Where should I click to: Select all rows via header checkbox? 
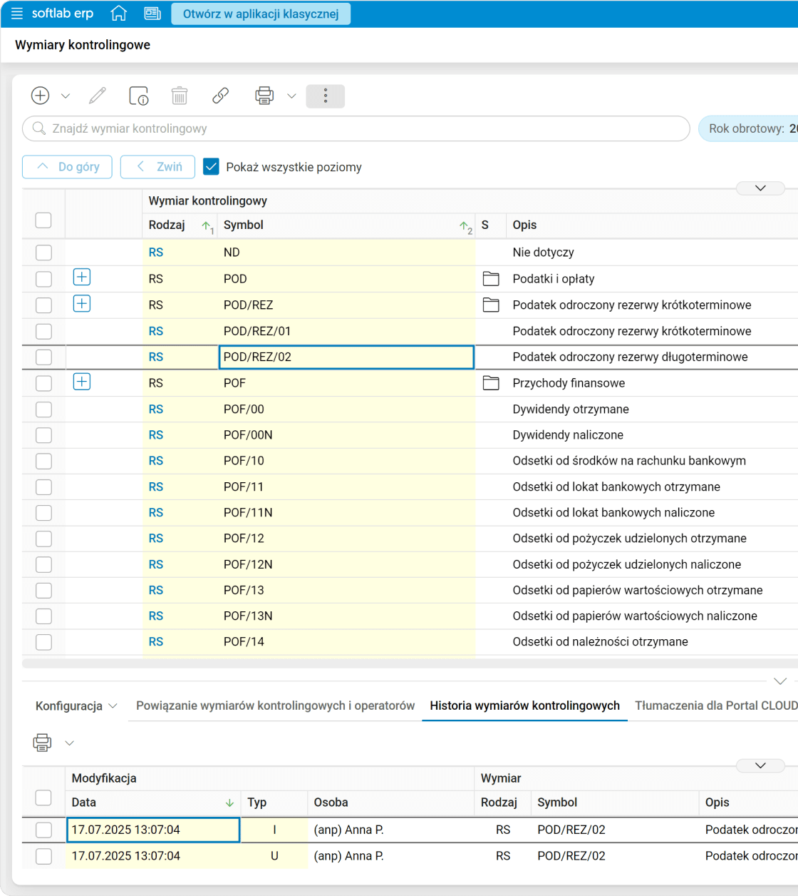tap(43, 220)
